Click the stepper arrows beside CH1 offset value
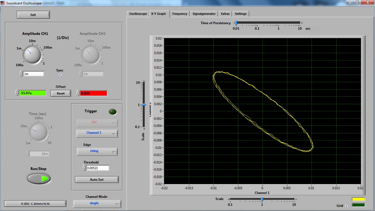The width and height of the screenshot is (375, 211). pyautogui.click(x=17, y=93)
